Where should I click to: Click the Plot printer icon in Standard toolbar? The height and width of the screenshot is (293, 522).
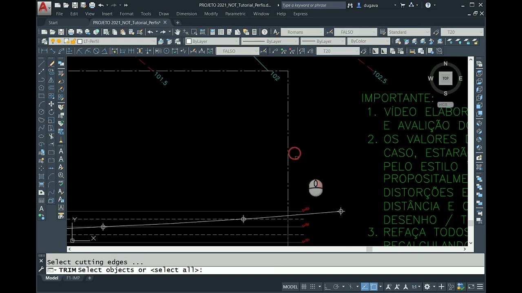click(71, 32)
